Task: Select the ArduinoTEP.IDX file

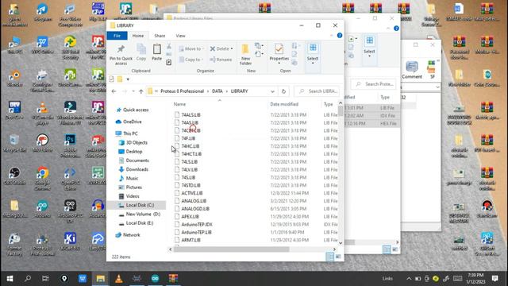Action: point(197,224)
